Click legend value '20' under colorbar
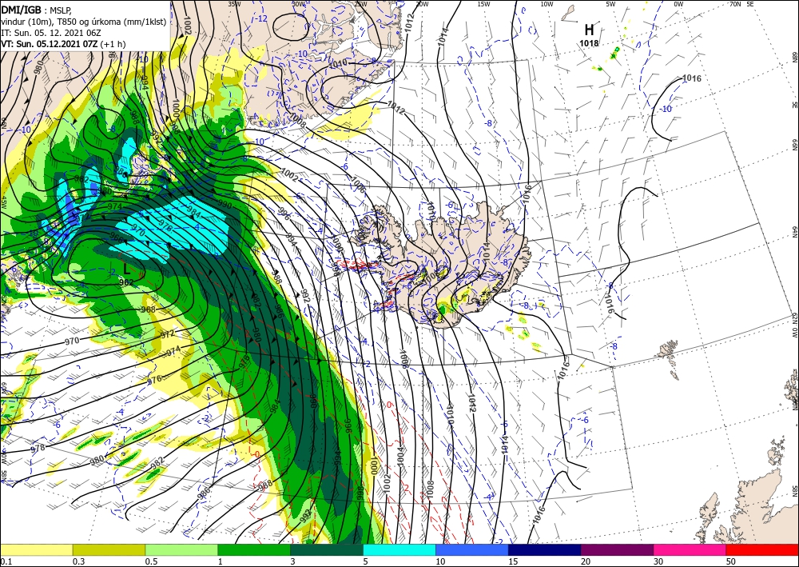Screen dimensions: 799x567 coord(586,561)
